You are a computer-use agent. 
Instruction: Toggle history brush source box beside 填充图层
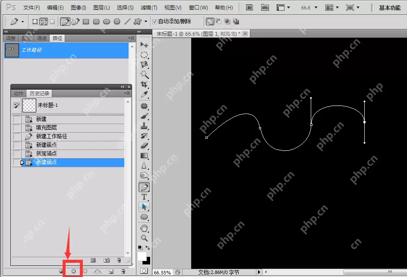16,128
